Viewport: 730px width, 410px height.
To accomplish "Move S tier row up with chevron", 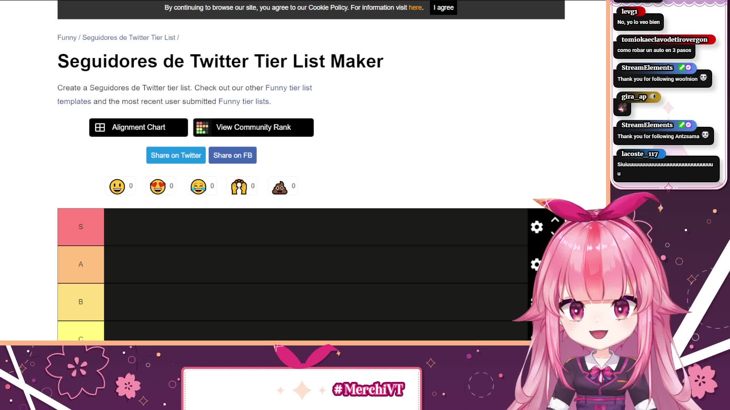I will pos(555,220).
